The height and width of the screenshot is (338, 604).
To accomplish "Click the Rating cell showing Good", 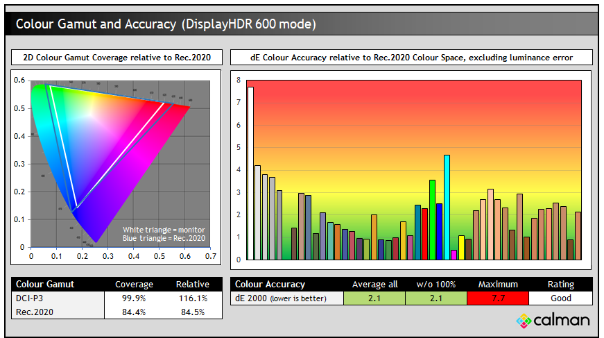I will pyautogui.click(x=560, y=298).
